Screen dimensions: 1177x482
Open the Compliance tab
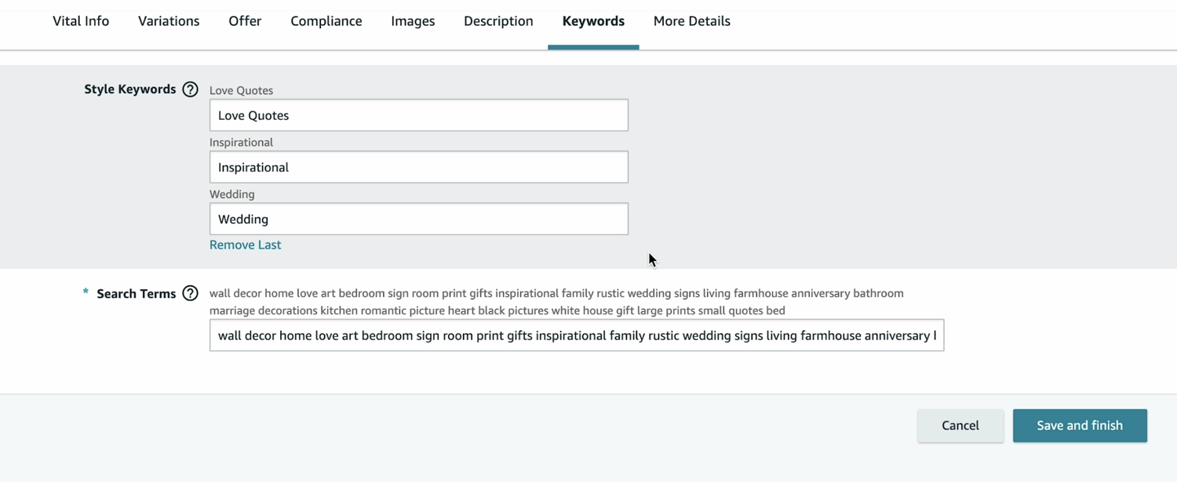326,21
